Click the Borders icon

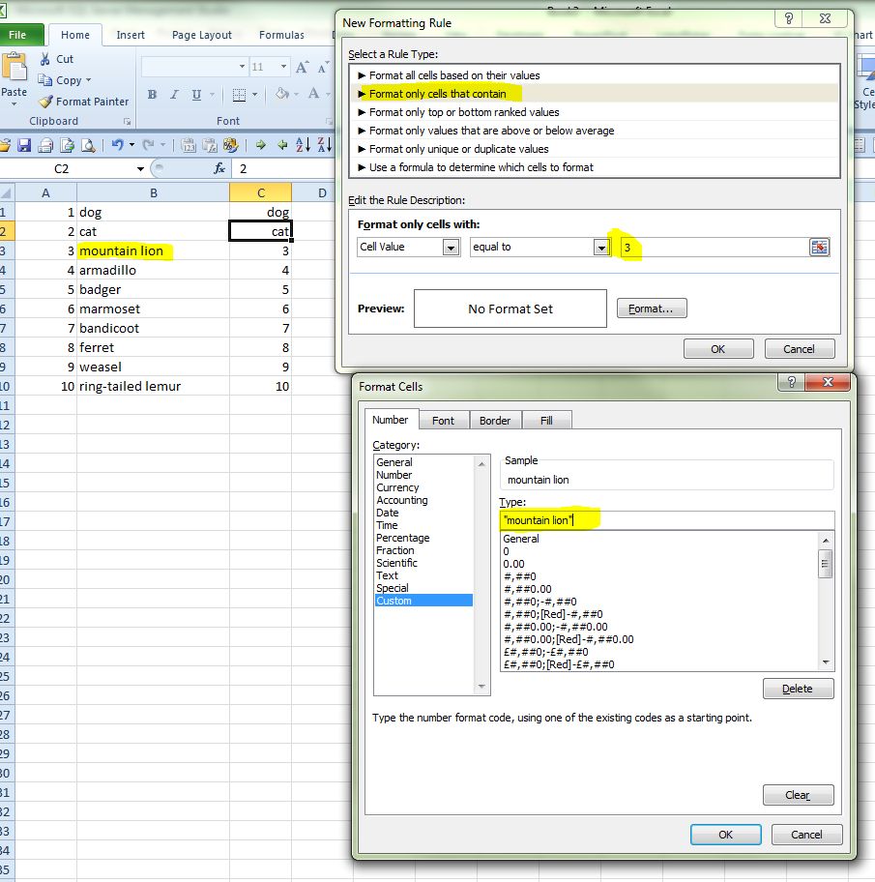click(239, 95)
